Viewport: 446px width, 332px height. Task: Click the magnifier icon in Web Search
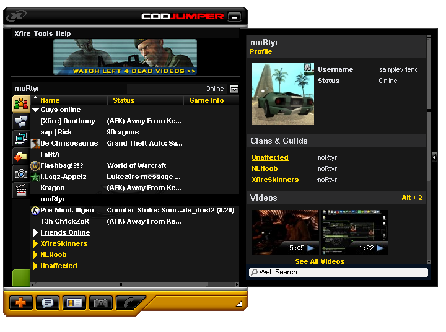[255, 272]
